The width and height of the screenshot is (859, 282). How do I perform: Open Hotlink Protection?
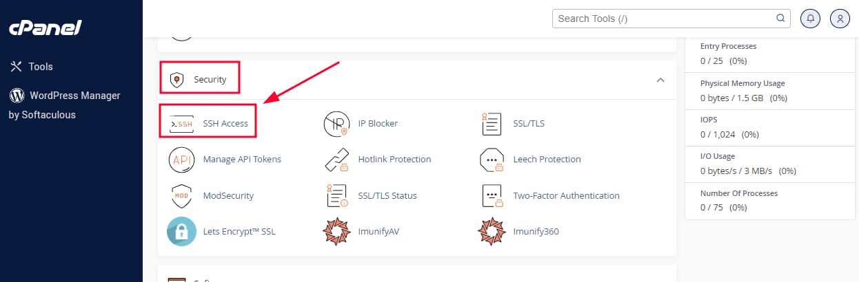point(394,160)
